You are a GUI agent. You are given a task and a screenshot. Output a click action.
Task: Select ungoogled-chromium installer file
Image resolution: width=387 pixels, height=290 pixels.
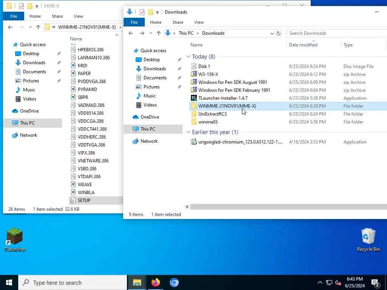(240, 142)
